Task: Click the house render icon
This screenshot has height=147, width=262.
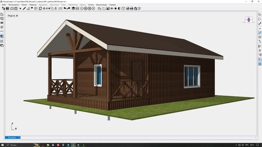Action: 136,8
